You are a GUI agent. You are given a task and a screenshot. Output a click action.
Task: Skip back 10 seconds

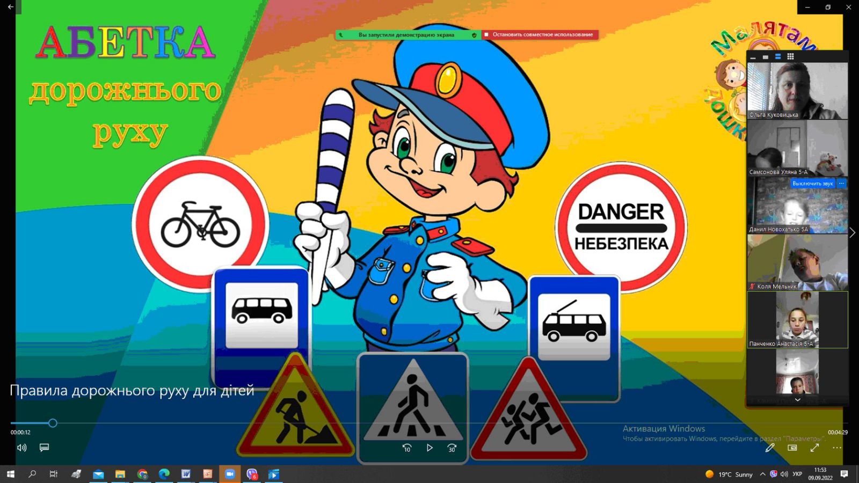tap(407, 448)
